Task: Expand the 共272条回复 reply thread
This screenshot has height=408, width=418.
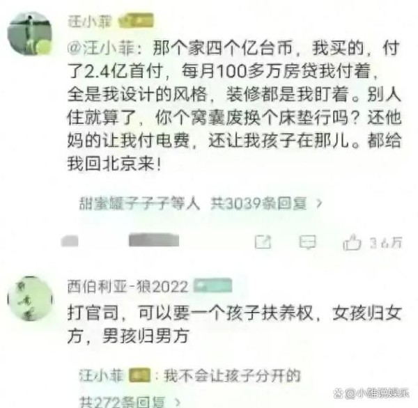Action: [x=123, y=402]
